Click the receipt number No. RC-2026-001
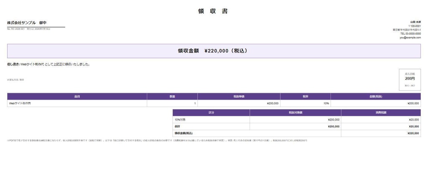Viewport: 428px width, 190px height. click(x=16, y=29)
